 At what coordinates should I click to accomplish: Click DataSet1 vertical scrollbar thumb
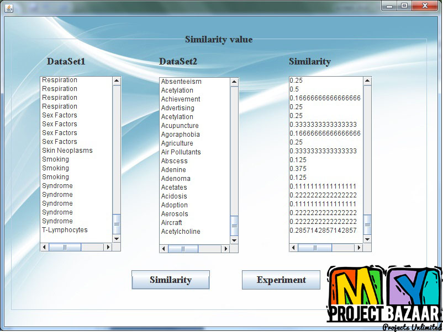(x=117, y=224)
